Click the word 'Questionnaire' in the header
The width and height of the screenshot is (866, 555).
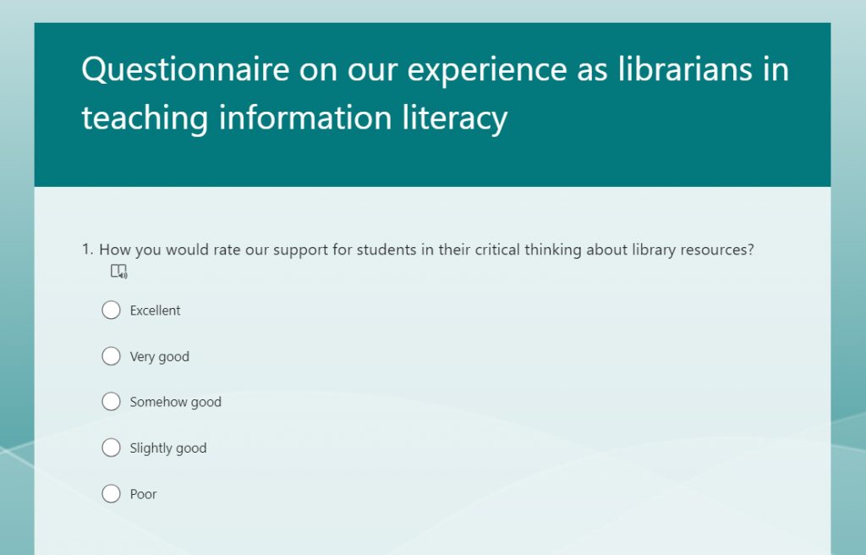point(185,70)
